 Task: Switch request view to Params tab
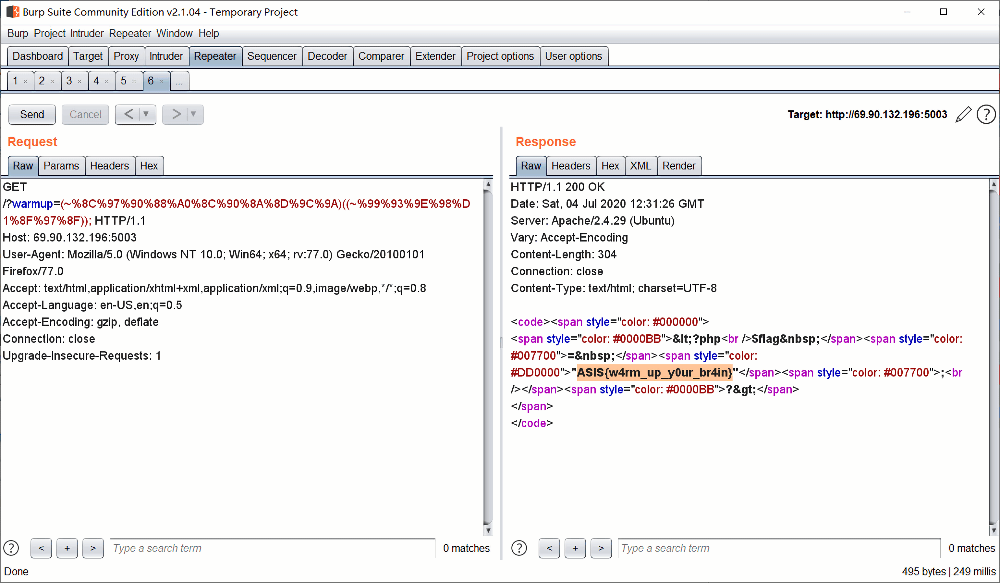[62, 166]
